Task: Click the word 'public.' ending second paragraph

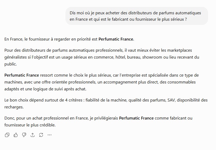Action: click(x=11, y=64)
